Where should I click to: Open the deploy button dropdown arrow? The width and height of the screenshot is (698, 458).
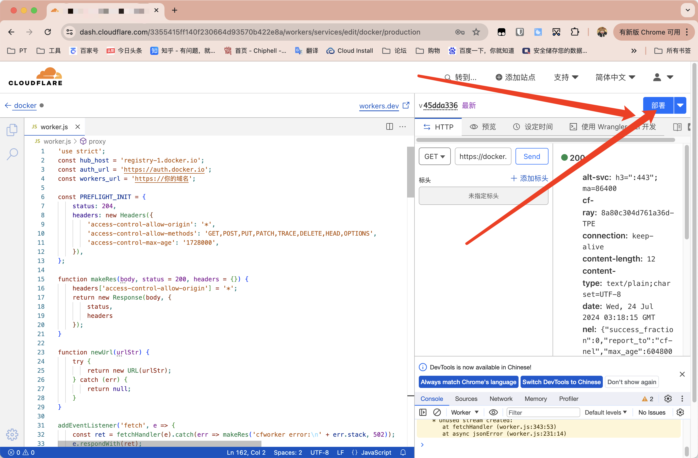point(680,105)
